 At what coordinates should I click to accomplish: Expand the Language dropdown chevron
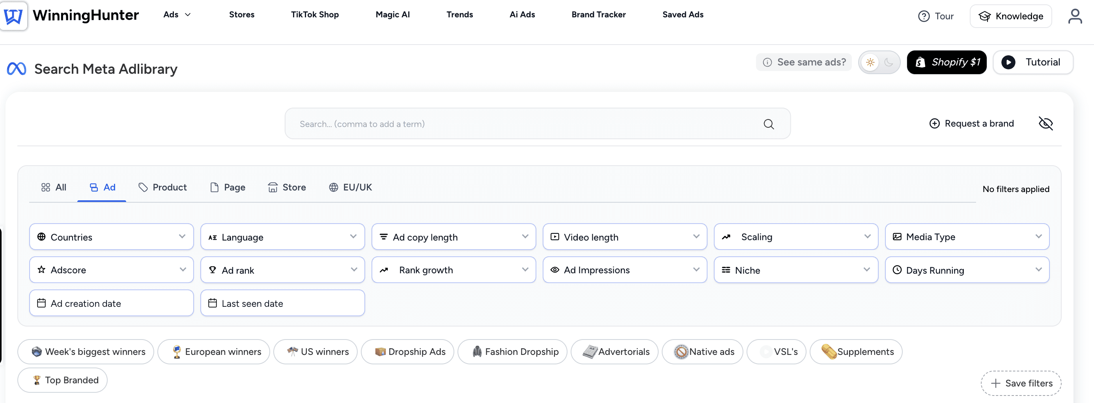(353, 237)
